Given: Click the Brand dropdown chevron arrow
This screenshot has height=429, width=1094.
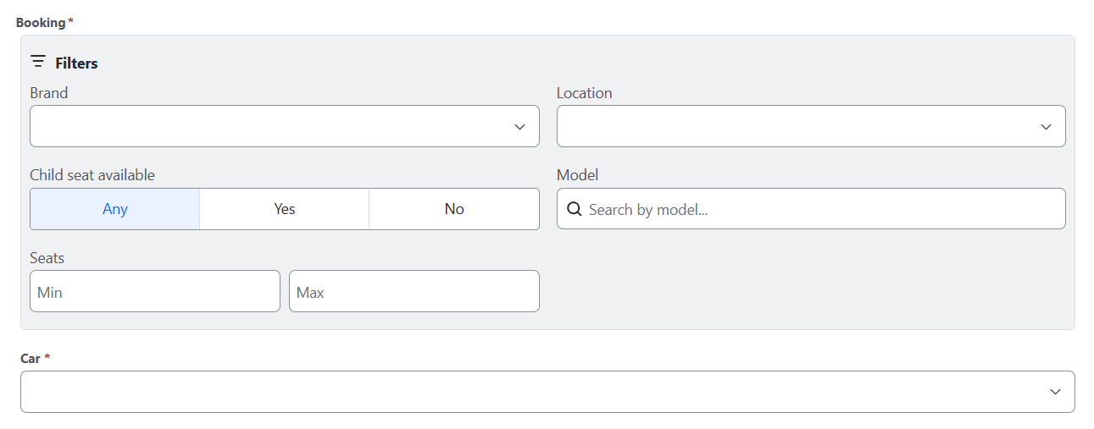Looking at the screenshot, I should (x=519, y=127).
